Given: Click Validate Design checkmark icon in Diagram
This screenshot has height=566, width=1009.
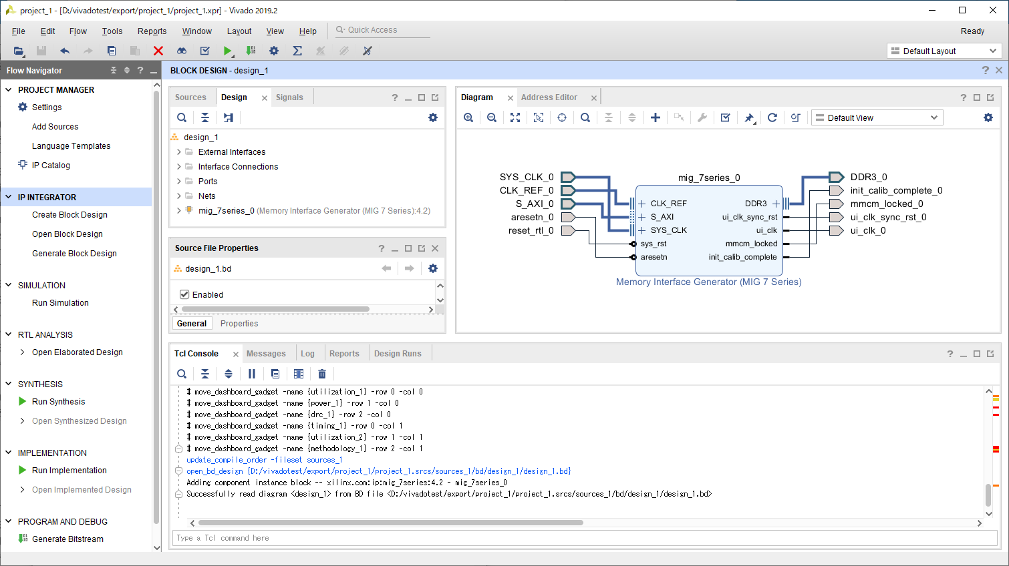Looking at the screenshot, I should pyautogui.click(x=726, y=117).
